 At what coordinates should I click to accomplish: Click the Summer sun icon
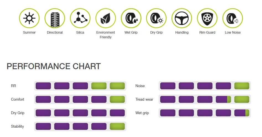29,18
